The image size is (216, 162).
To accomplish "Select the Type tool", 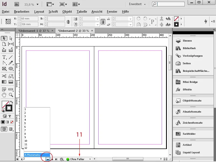I will point(4,57).
